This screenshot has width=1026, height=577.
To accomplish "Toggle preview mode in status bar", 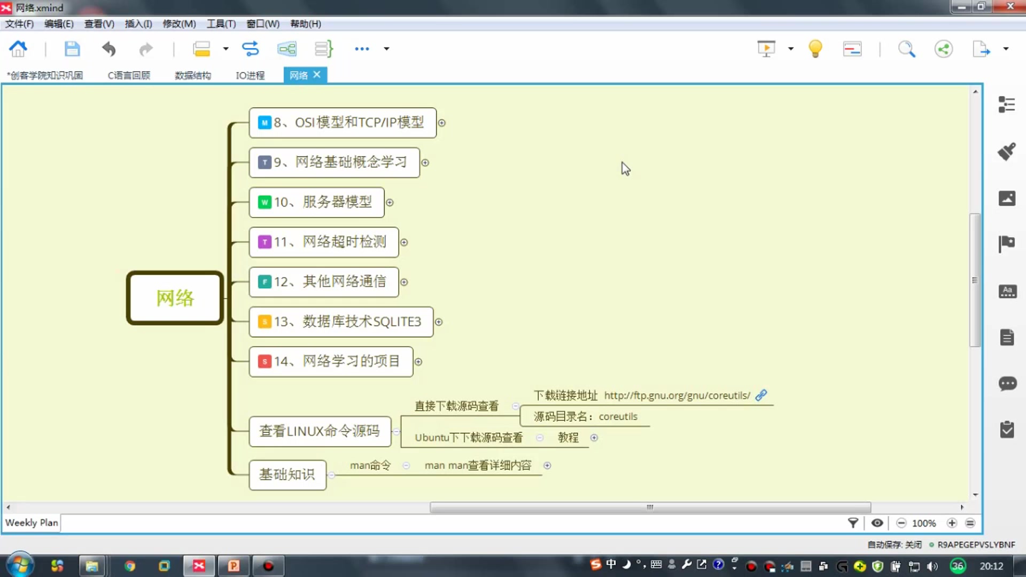I will pyautogui.click(x=876, y=523).
